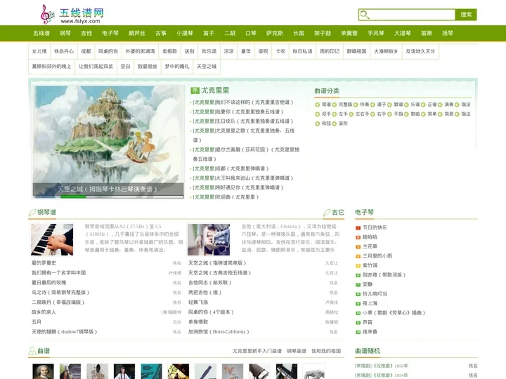506x379 pixels.
Task: Click the rank badge beside 兰花草
Action: (x=358, y=247)
